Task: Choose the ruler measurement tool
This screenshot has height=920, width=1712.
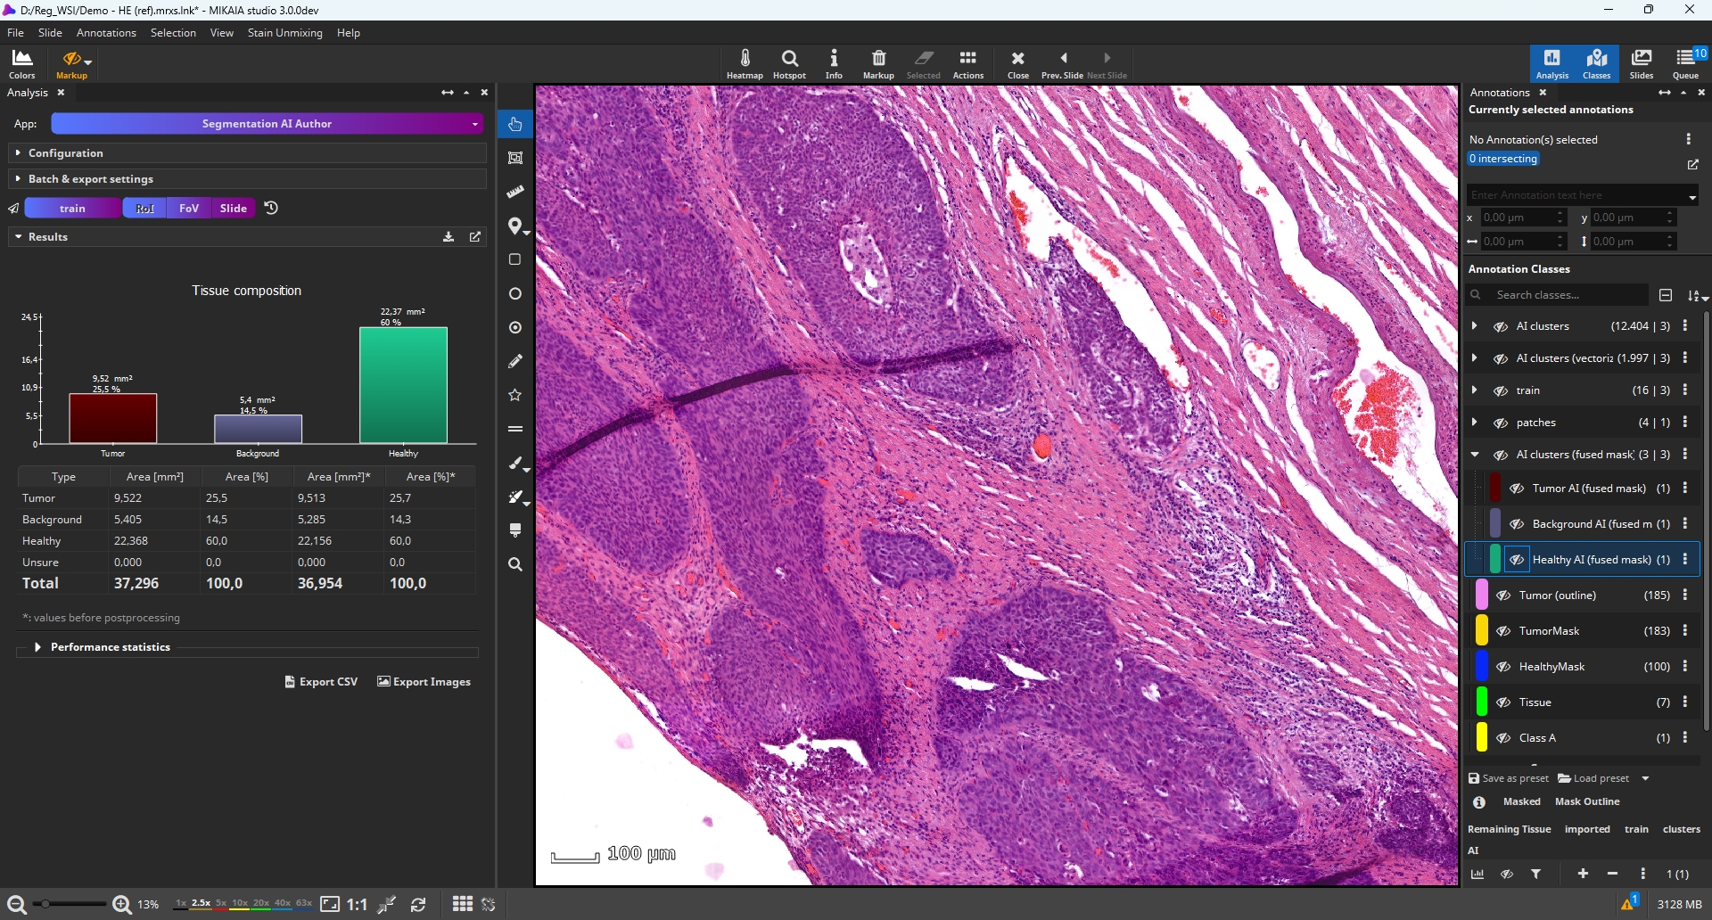Action: point(514,192)
